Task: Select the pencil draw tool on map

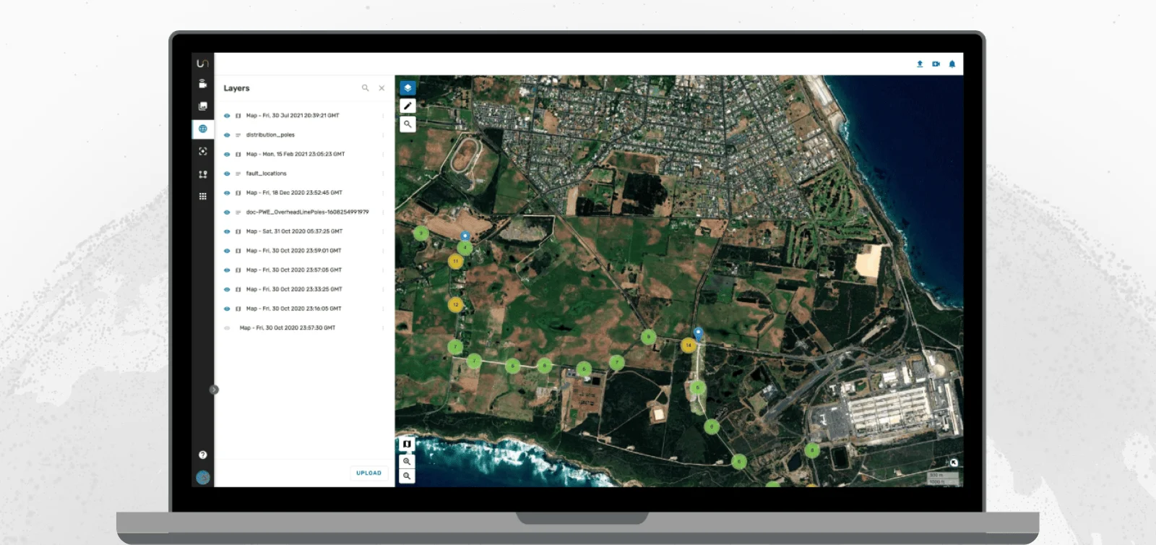Action: (x=407, y=106)
